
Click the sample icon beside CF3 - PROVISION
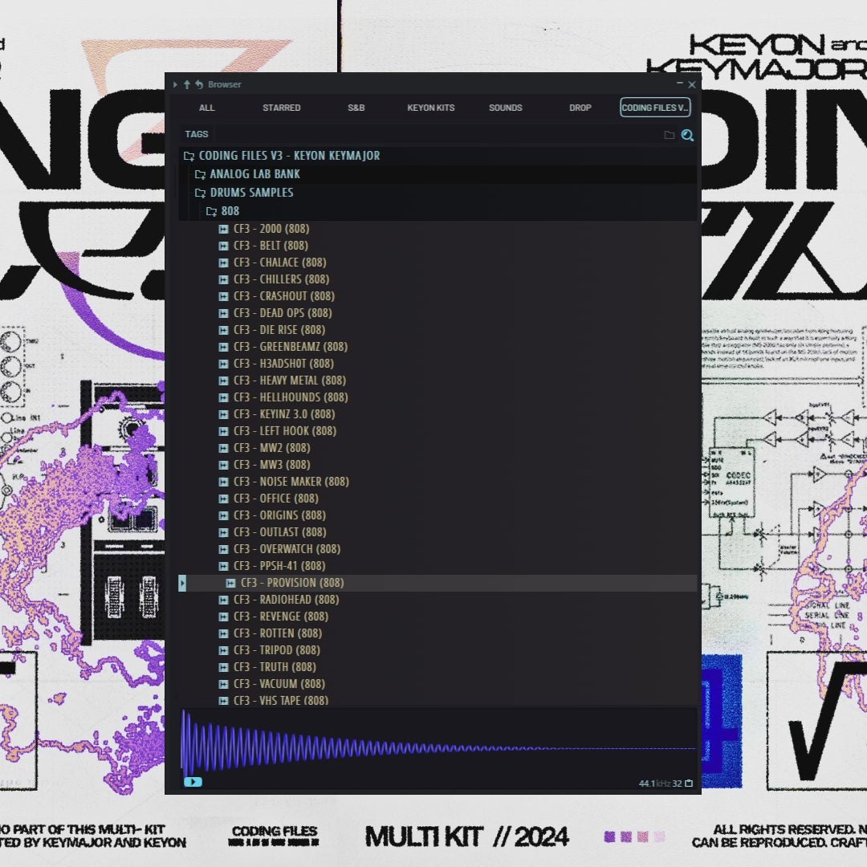pos(231,583)
